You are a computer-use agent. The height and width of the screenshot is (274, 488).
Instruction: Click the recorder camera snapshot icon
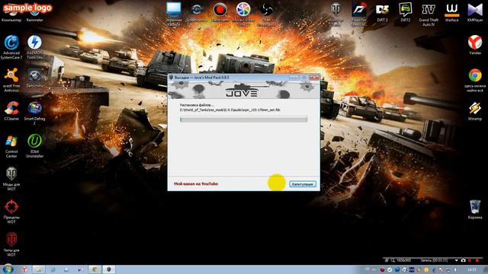[x=463, y=260]
